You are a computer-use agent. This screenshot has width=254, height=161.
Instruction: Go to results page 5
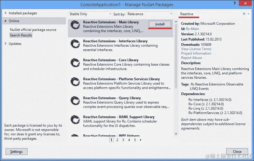135,140
